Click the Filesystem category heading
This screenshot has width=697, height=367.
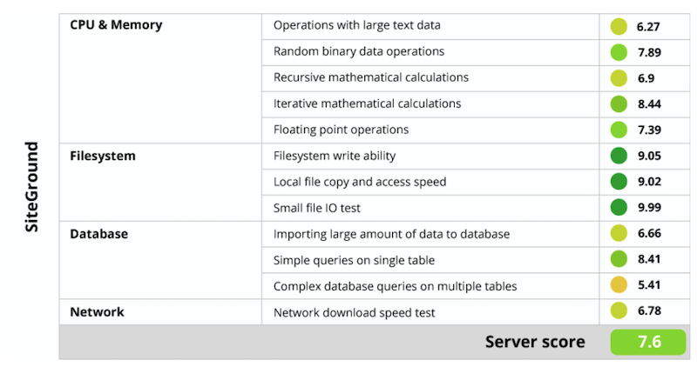click(103, 156)
